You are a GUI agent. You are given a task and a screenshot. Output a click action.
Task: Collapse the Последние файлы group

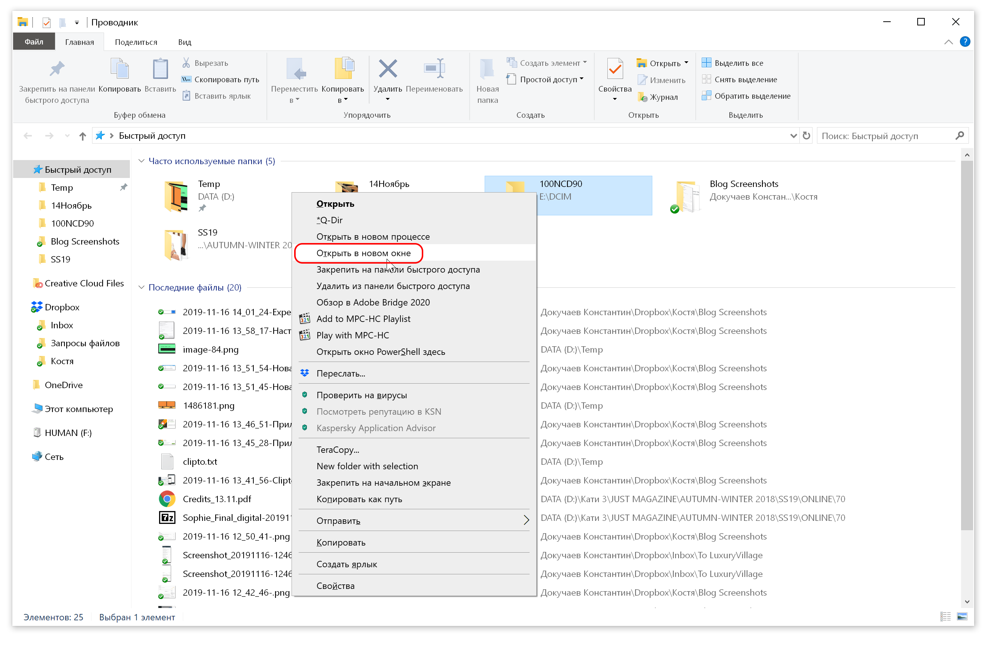[x=141, y=288]
